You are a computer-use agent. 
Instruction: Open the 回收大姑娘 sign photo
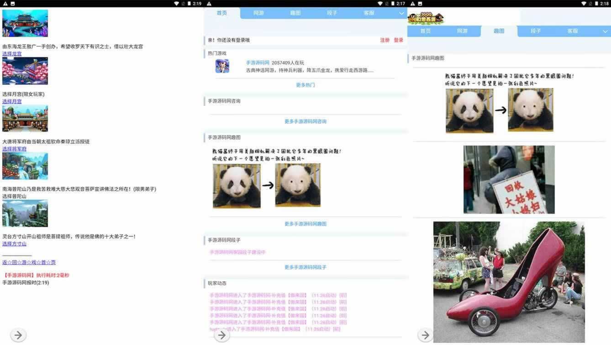[x=509, y=179]
